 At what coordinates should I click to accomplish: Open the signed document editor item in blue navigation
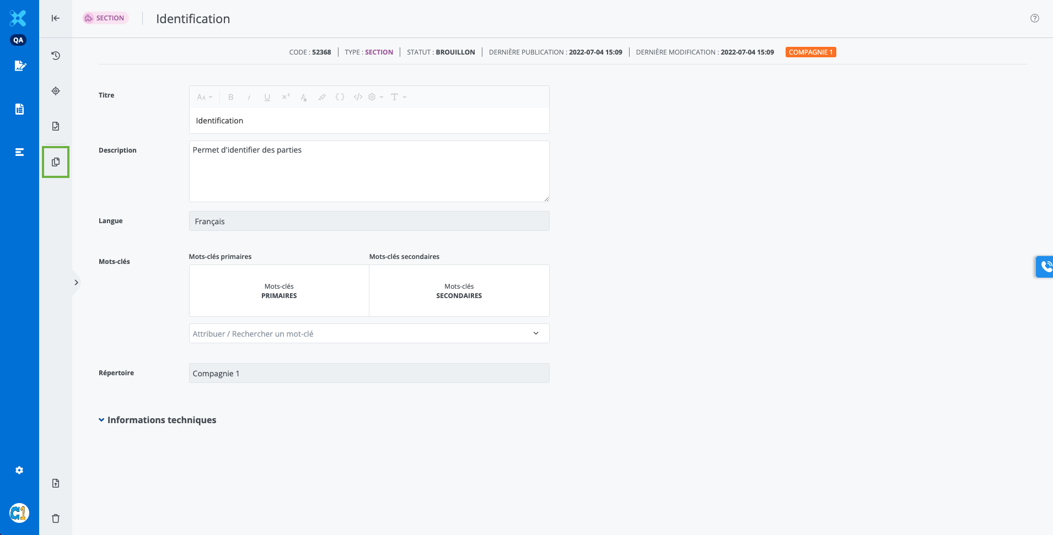pos(19,66)
